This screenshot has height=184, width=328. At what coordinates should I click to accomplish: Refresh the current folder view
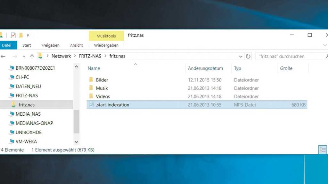(x=248, y=56)
